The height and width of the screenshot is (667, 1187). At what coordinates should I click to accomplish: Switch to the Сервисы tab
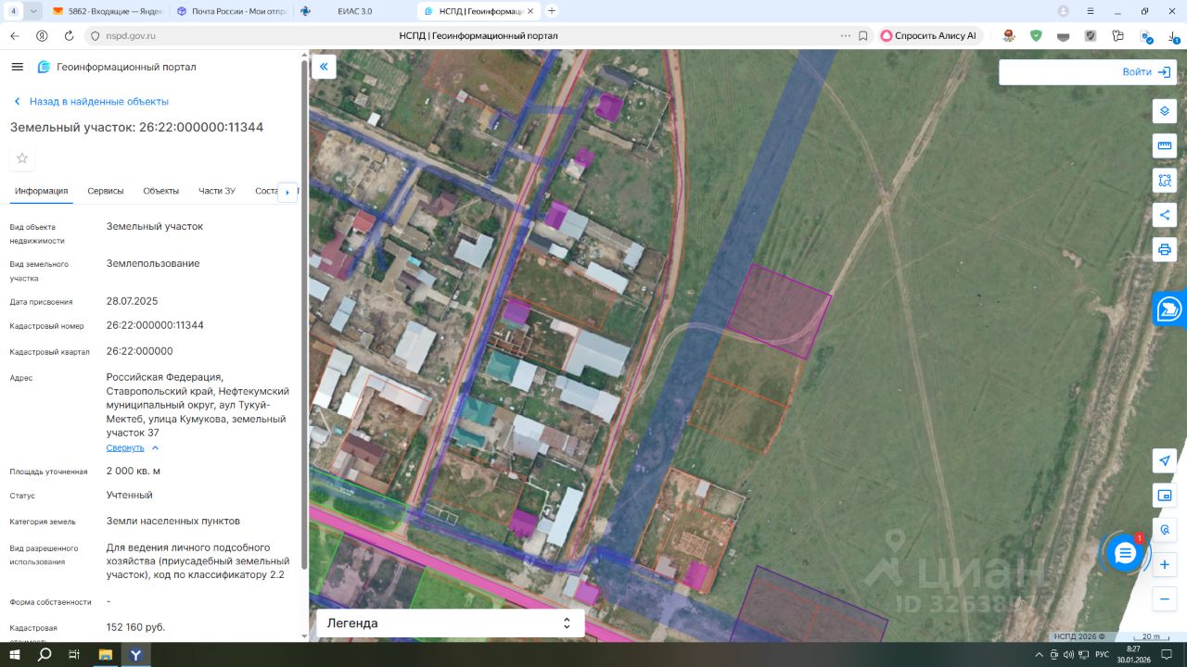106,191
